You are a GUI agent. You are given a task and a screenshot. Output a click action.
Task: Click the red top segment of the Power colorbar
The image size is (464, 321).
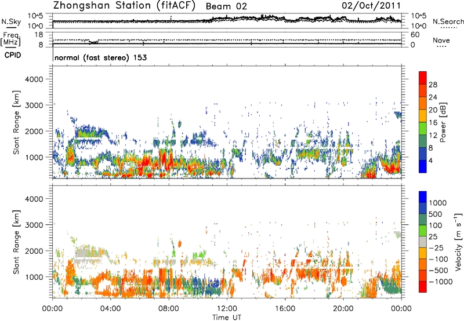[x=423, y=78]
